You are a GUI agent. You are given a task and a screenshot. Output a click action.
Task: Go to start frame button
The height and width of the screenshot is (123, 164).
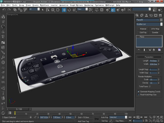point(130,117)
